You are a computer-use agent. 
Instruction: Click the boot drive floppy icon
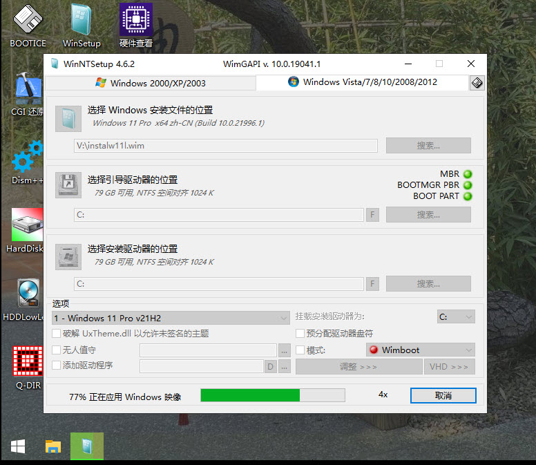click(68, 185)
